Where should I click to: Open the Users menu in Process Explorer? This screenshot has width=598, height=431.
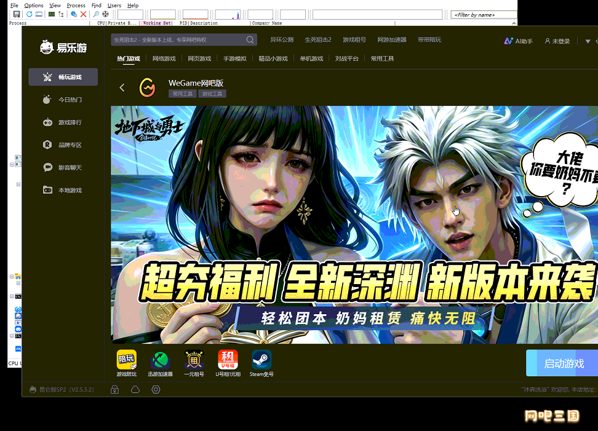pyautogui.click(x=114, y=6)
